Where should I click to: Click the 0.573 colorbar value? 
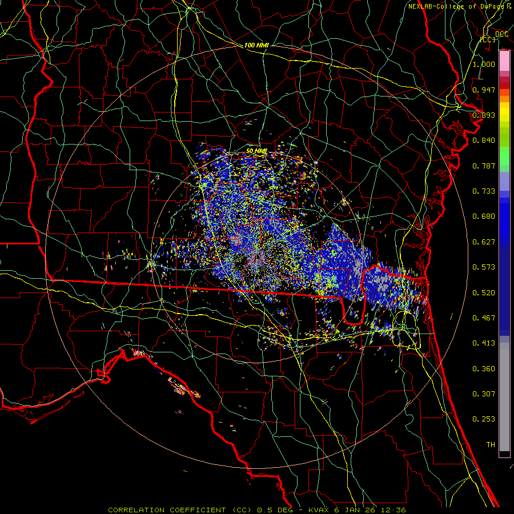(x=484, y=267)
